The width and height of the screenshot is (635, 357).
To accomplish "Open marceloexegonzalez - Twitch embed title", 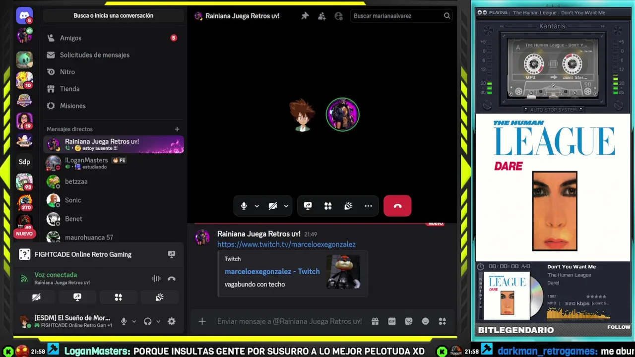I will [x=272, y=271].
